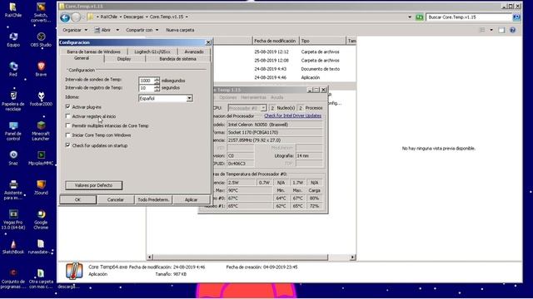The height and width of the screenshot is (299, 533).
Task: Open Check for Intel Driver Updates link
Action: point(292,115)
